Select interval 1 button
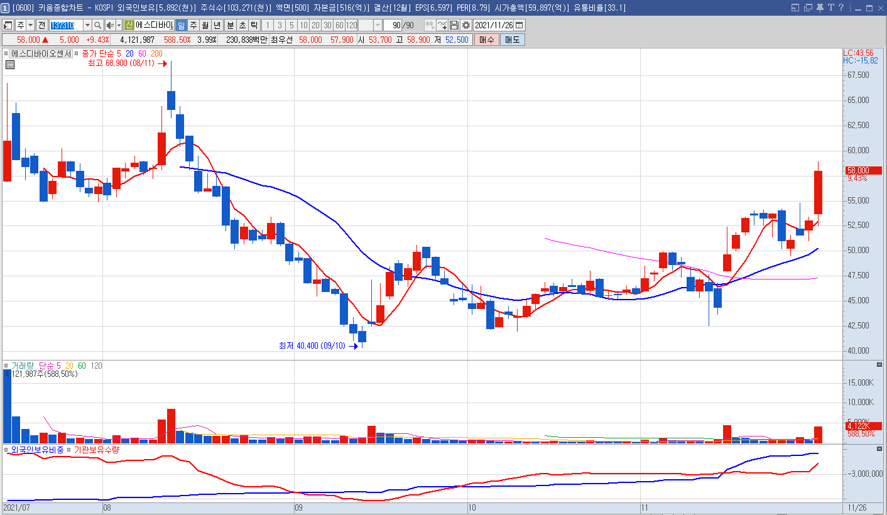 pos(268,25)
